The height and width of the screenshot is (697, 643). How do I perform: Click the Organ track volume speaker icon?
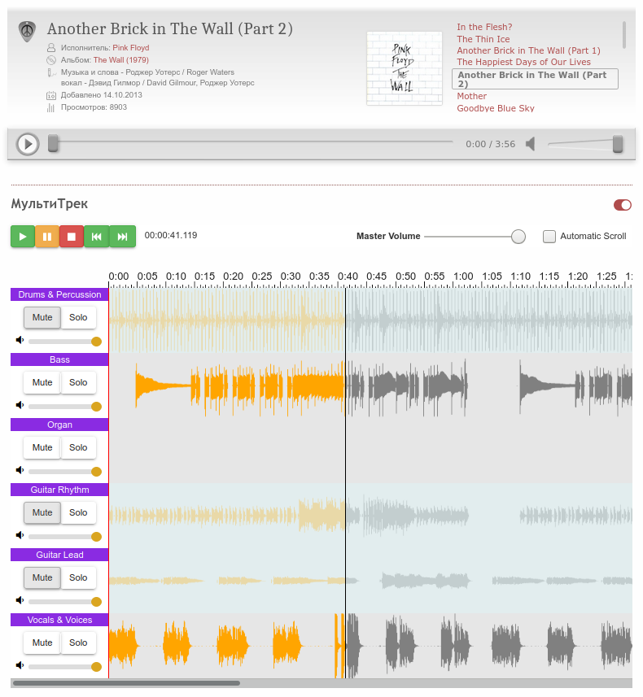point(20,470)
